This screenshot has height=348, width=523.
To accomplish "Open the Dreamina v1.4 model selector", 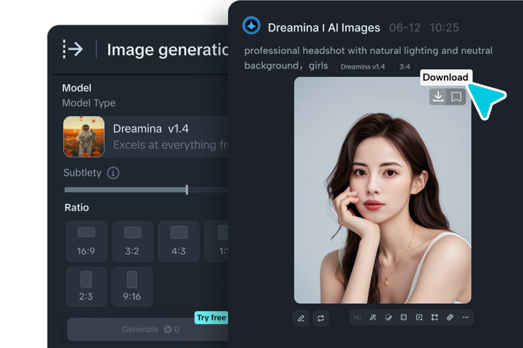I will (146, 137).
